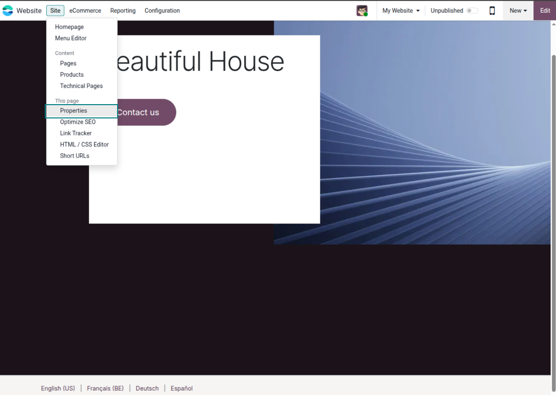Select Menu Editor option
Viewport: 556px width, 395px height.
71,38
